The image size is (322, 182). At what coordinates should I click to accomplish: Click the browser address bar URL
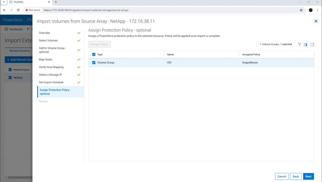(86, 10)
